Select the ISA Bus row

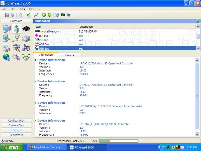pyautogui.click(x=115, y=36)
